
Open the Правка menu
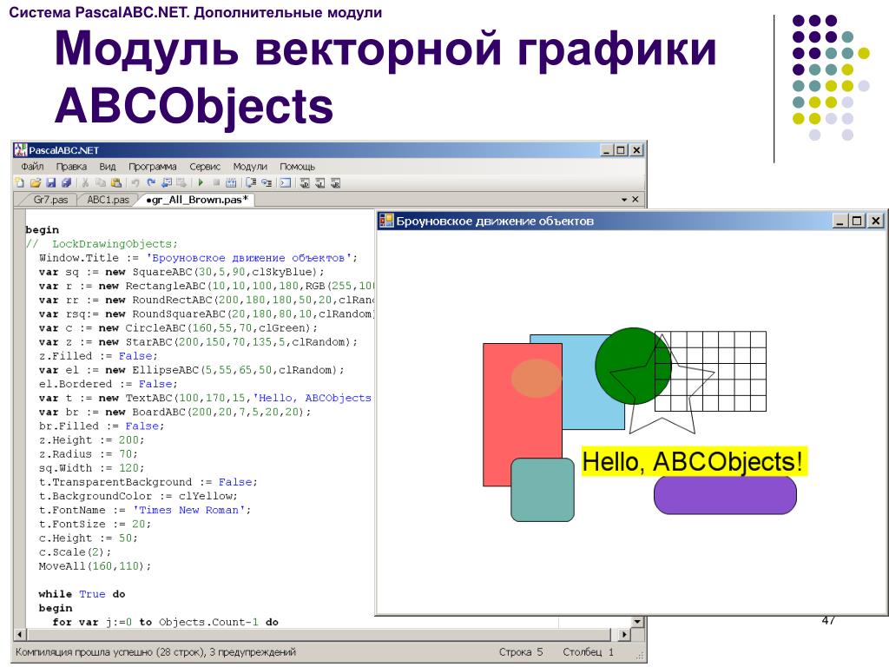[71, 167]
